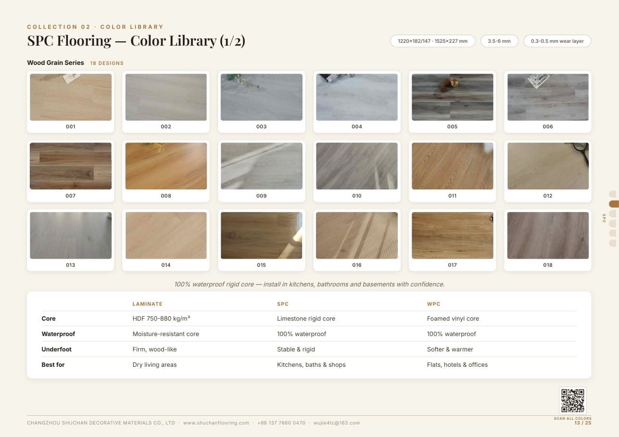The image size is (619, 437).
Task: Choose flooring design 003
Action: coord(262,97)
